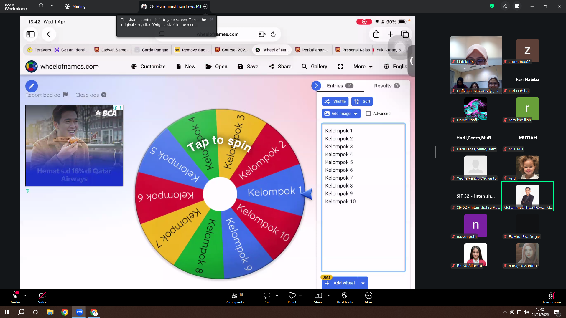Open the Garda Pangan bookmark tab
Image resolution: width=566 pixels, height=318 pixels.
[x=152, y=50]
